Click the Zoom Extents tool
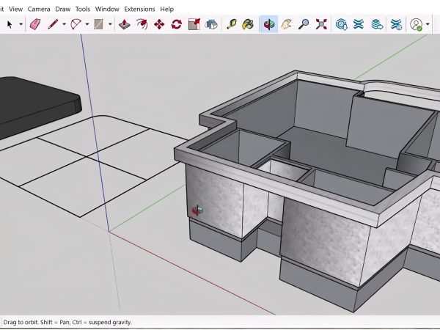This screenshot has height=330, width=440. (321, 24)
